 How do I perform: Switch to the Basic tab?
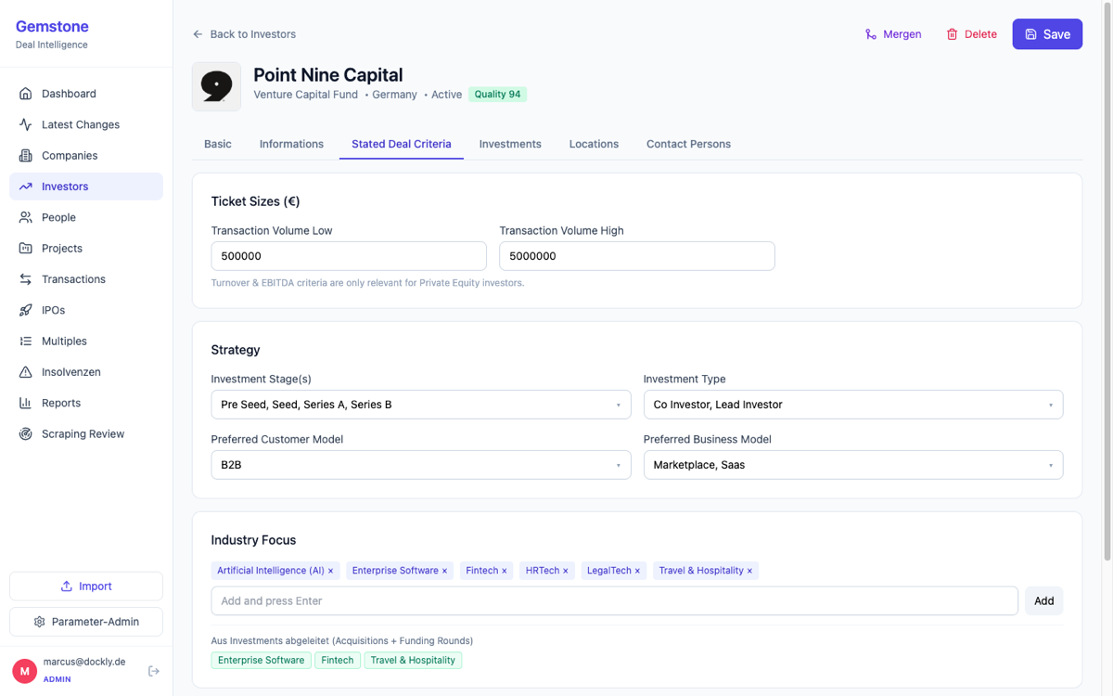pos(218,144)
